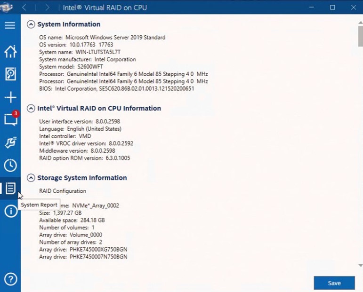Open notifications icon with badge 3
363x292 pixels.
[11, 119]
